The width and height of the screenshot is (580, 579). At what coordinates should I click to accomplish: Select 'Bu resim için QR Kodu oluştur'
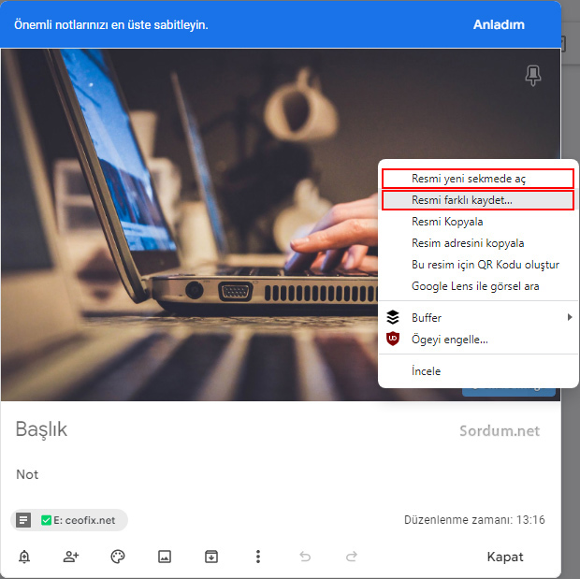(x=478, y=265)
